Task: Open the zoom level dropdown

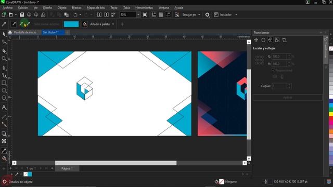Action: point(138,15)
